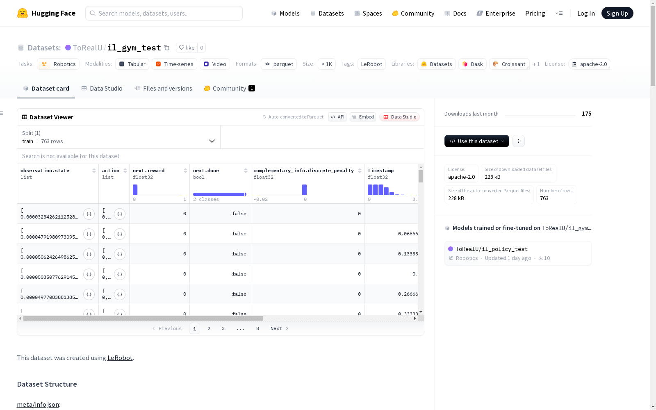Sort by the observation.state column arrows
This screenshot has width=656, height=410.
click(94, 171)
